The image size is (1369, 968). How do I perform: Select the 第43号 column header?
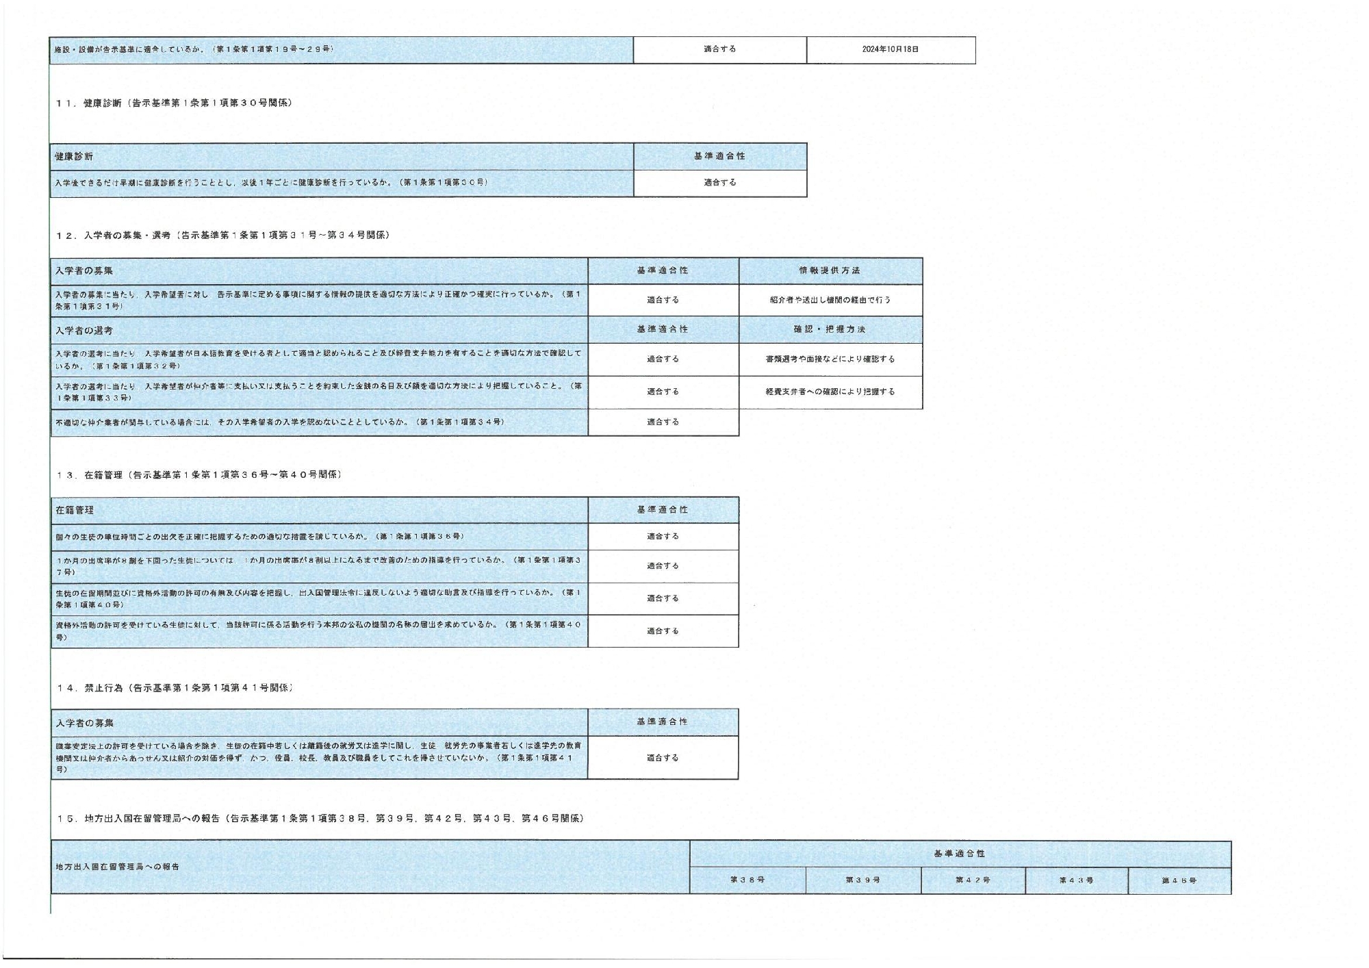(x=1076, y=880)
